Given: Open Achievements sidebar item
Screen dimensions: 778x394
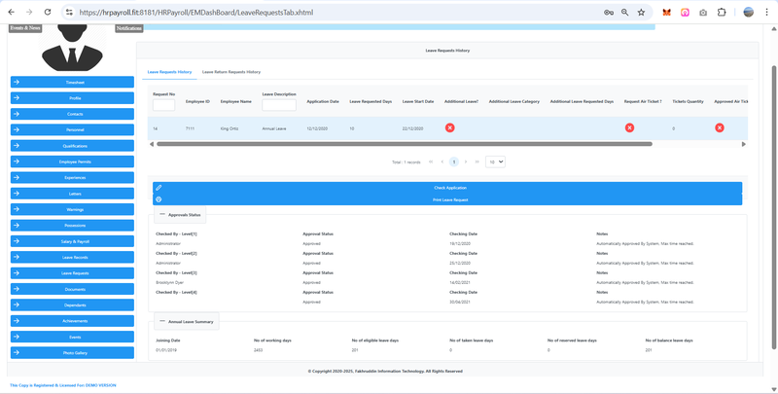Looking at the screenshot, I should point(72,321).
